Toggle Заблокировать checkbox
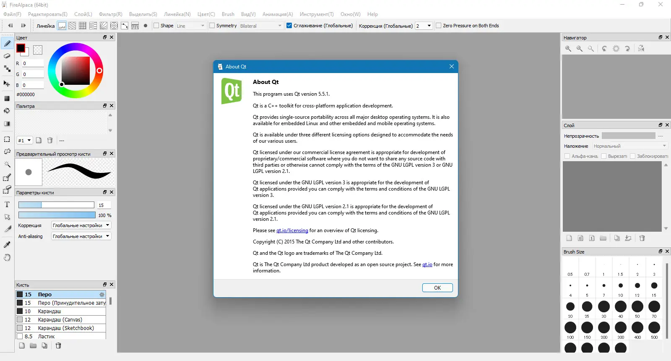 coord(633,156)
